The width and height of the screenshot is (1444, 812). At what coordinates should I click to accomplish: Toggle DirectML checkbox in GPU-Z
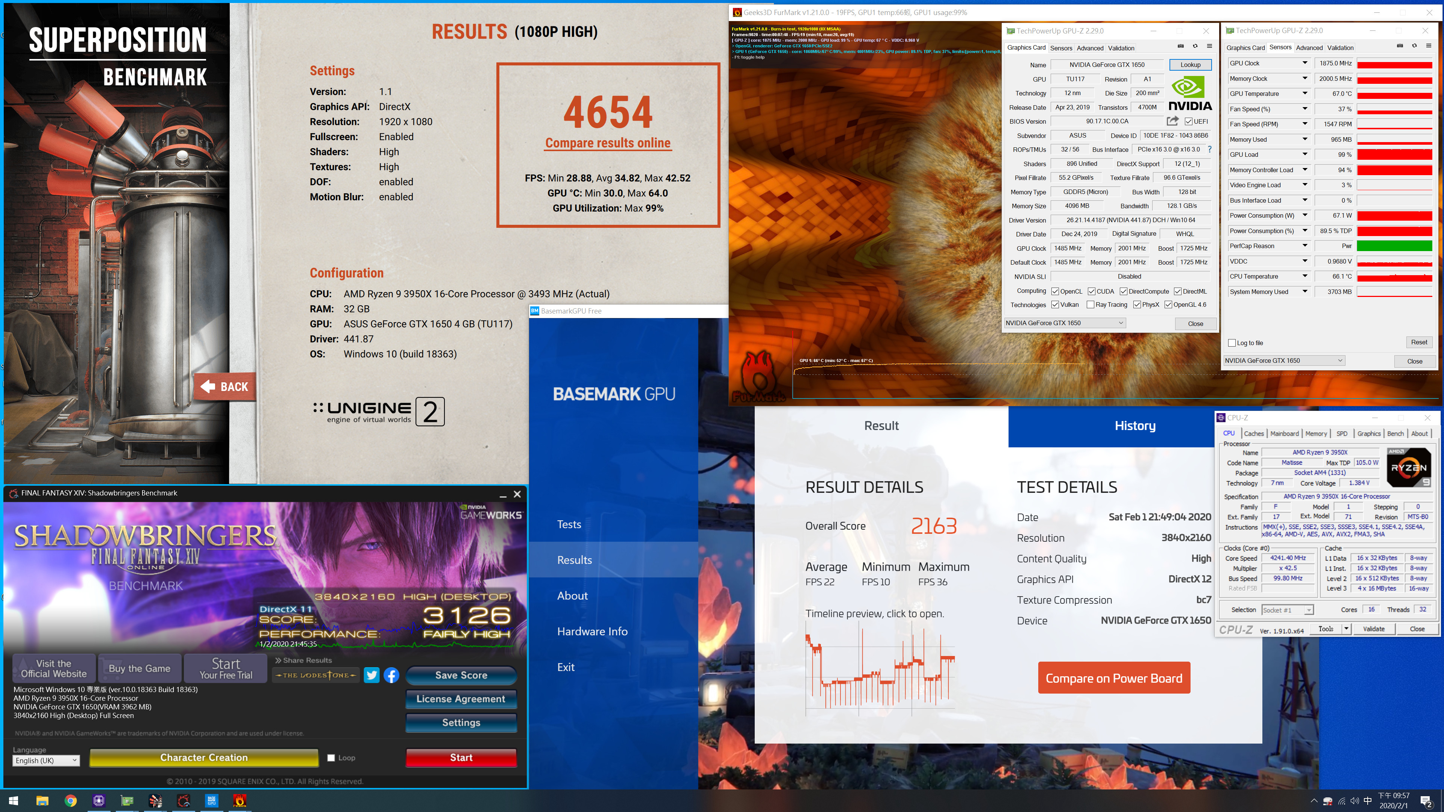[x=1178, y=291]
